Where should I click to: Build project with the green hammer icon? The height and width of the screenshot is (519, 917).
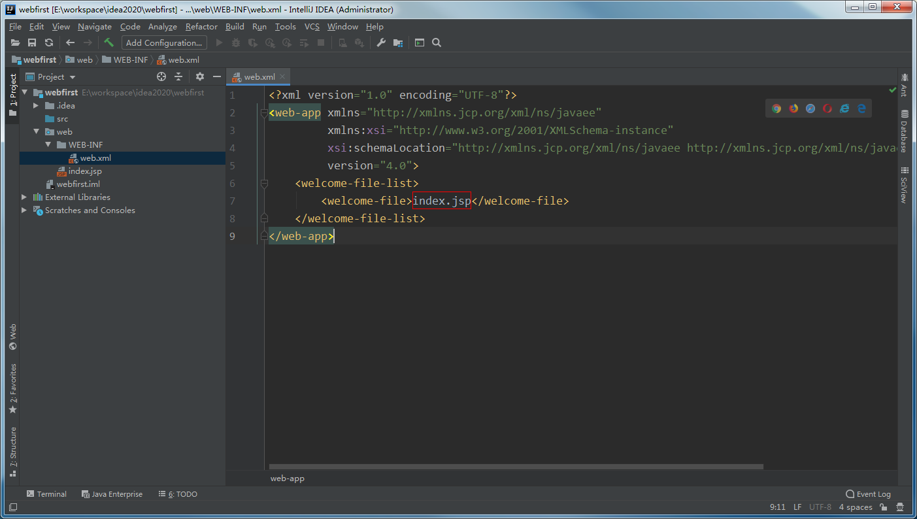109,42
